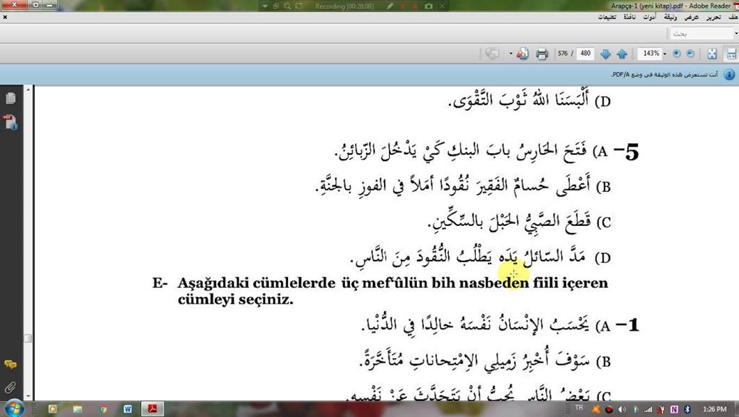Click the recorder stop button
Screen dimensions: 739x417
(415, 6)
